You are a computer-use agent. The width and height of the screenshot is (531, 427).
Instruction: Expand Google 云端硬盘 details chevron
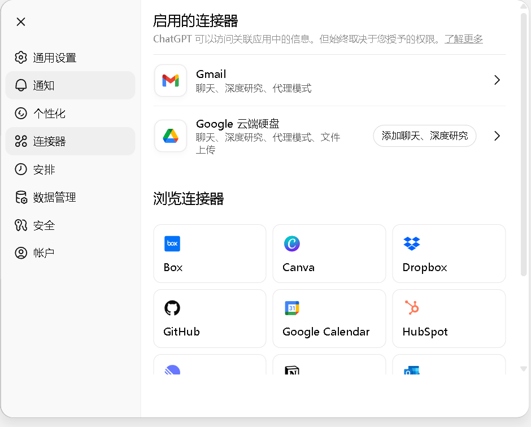[x=497, y=136]
